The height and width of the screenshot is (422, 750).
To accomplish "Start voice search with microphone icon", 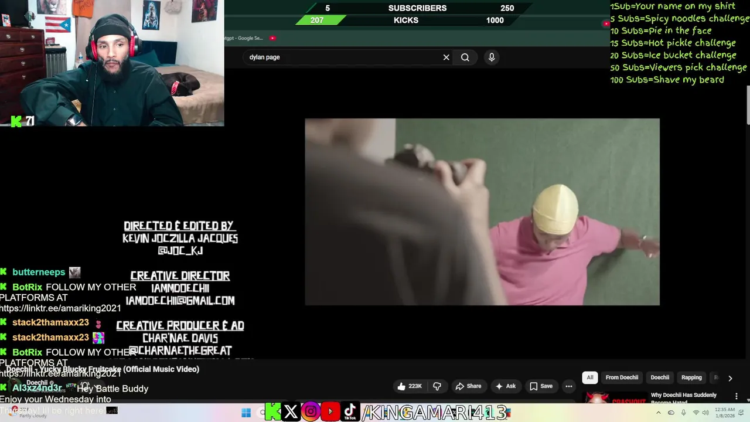I will coord(492,57).
